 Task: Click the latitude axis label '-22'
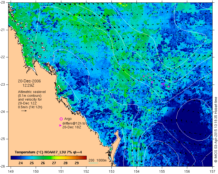[2, 57]
